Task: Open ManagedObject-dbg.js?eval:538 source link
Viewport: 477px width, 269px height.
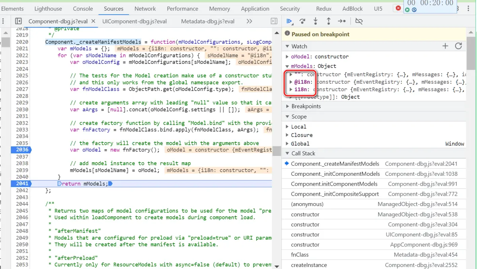Action: (x=417, y=214)
